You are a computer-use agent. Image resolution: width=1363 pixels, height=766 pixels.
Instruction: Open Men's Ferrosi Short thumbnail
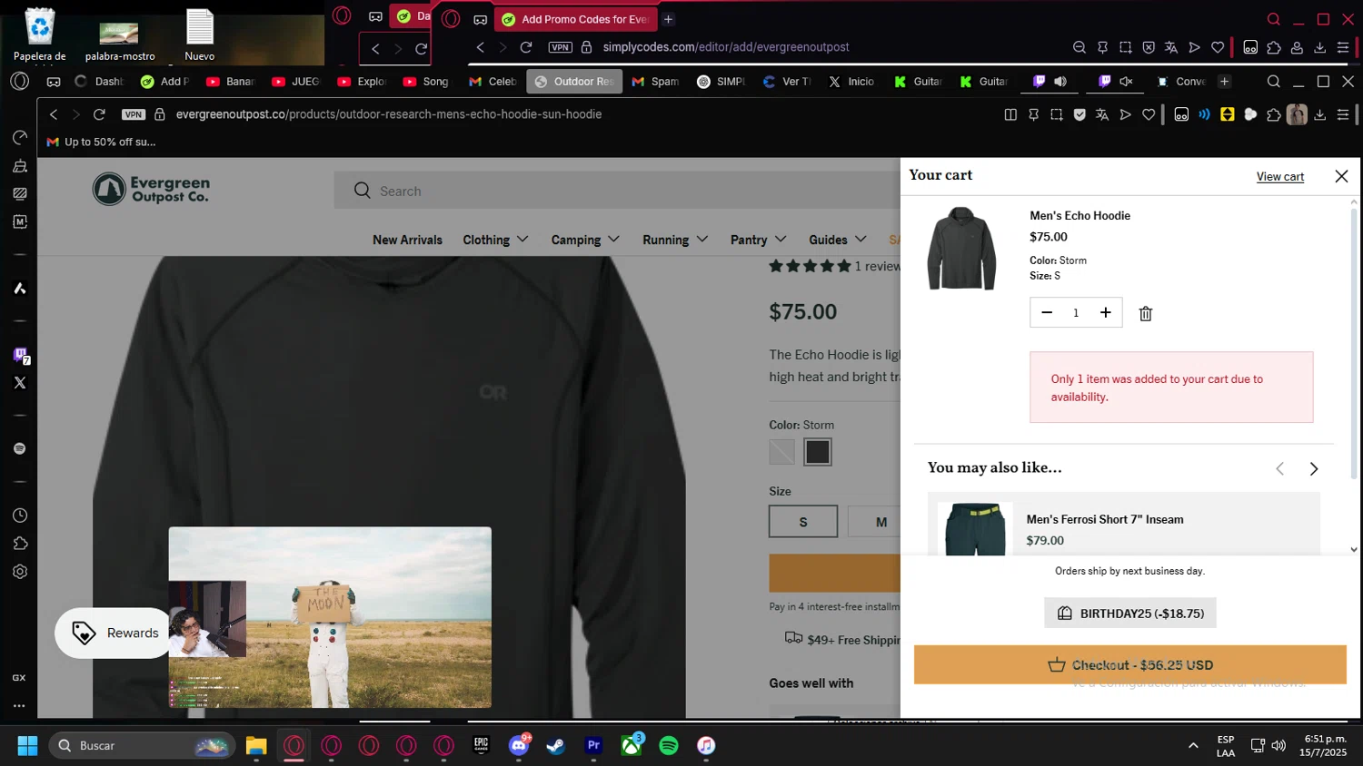click(975, 528)
